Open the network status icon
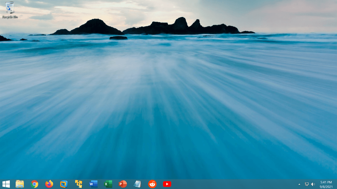Screen dimensions: 337x189 (x=307, y=184)
